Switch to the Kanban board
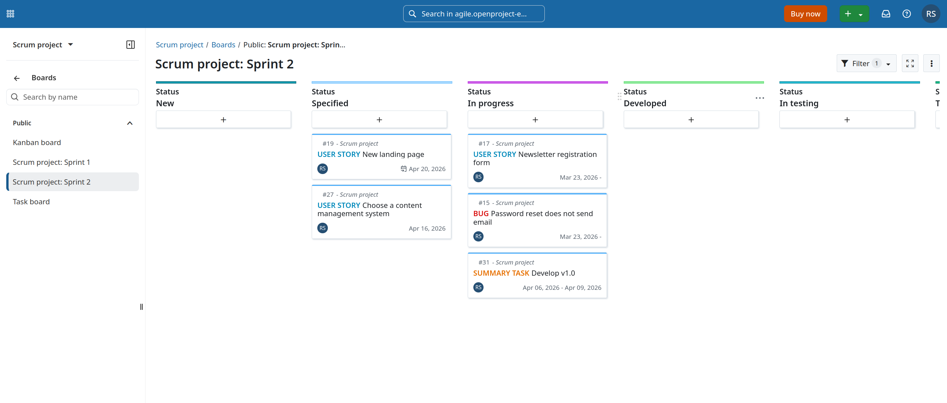This screenshot has width=947, height=403. (37, 142)
